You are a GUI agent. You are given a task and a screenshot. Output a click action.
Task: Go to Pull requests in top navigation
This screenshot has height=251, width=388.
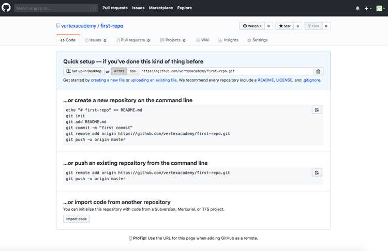[x=115, y=8]
